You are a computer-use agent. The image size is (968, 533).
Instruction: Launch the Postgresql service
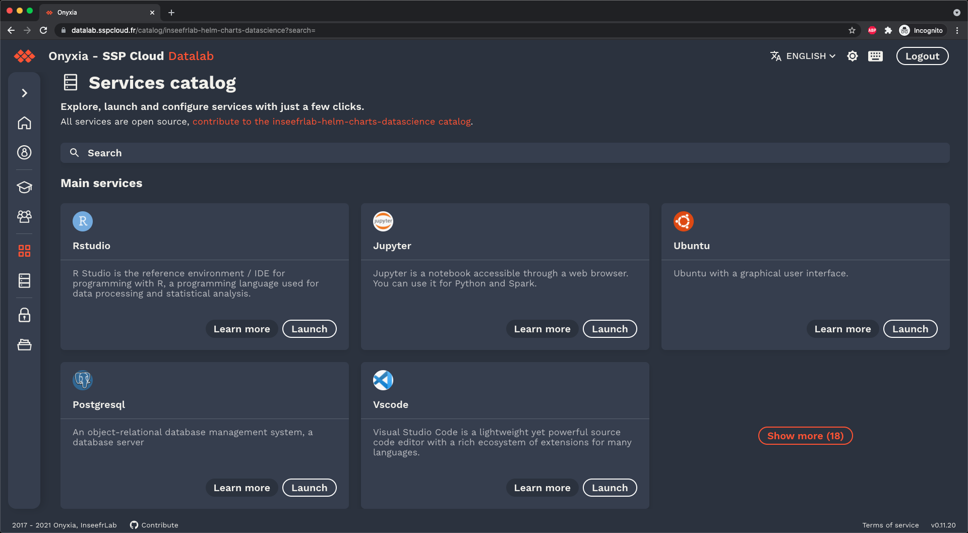coord(309,488)
